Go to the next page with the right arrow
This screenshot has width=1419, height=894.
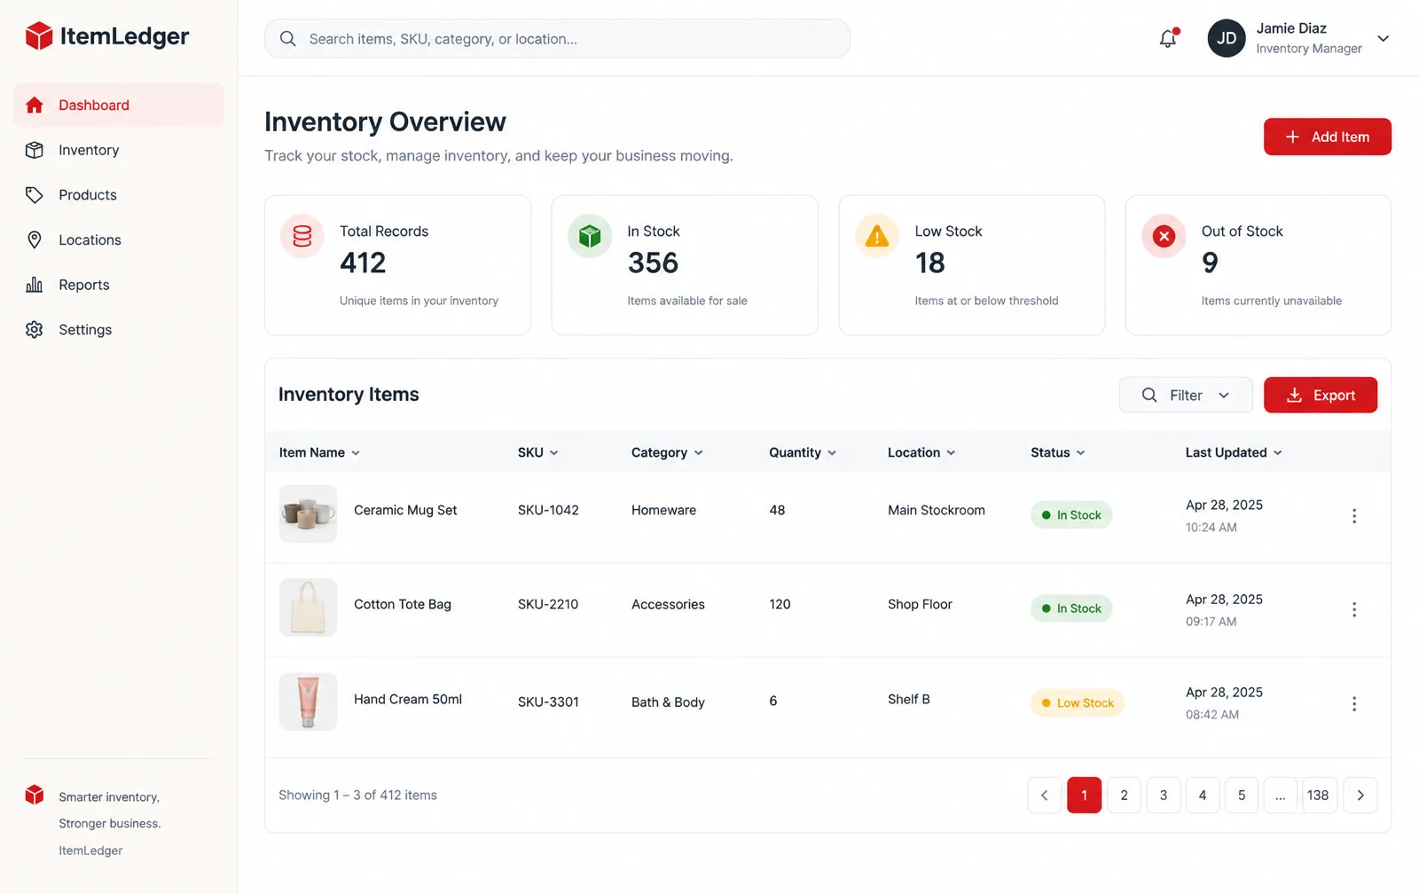pyautogui.click(x=1360, y=796)
